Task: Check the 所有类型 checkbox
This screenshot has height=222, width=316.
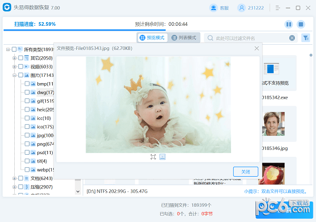Action: (x=14, y=49)
